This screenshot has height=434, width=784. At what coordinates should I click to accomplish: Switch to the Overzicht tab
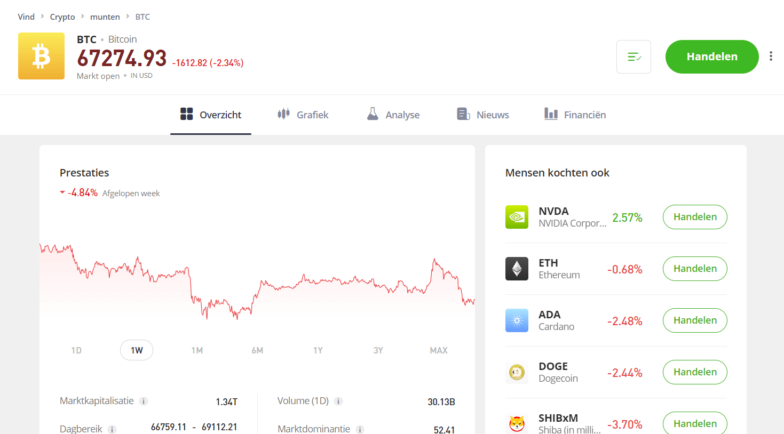click(211, 115)
